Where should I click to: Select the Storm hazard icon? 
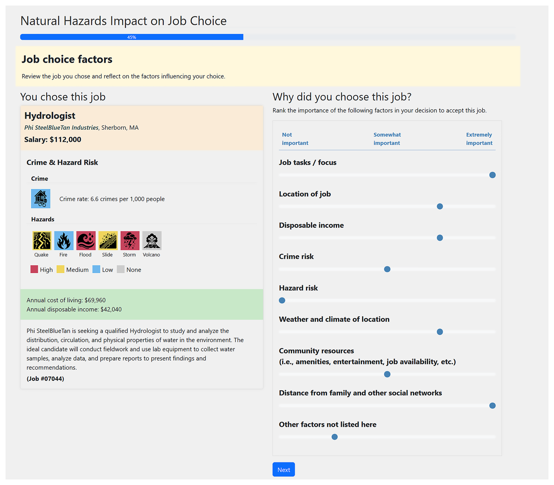129,240
